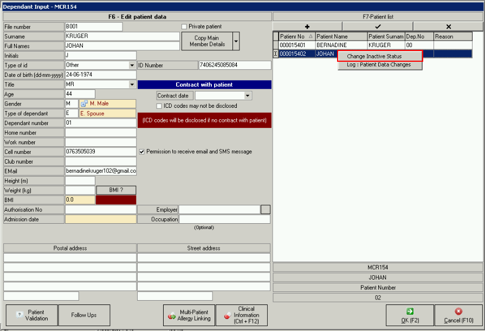
Task: Click the dark red BMI indicator box
Action: point(116,200)
